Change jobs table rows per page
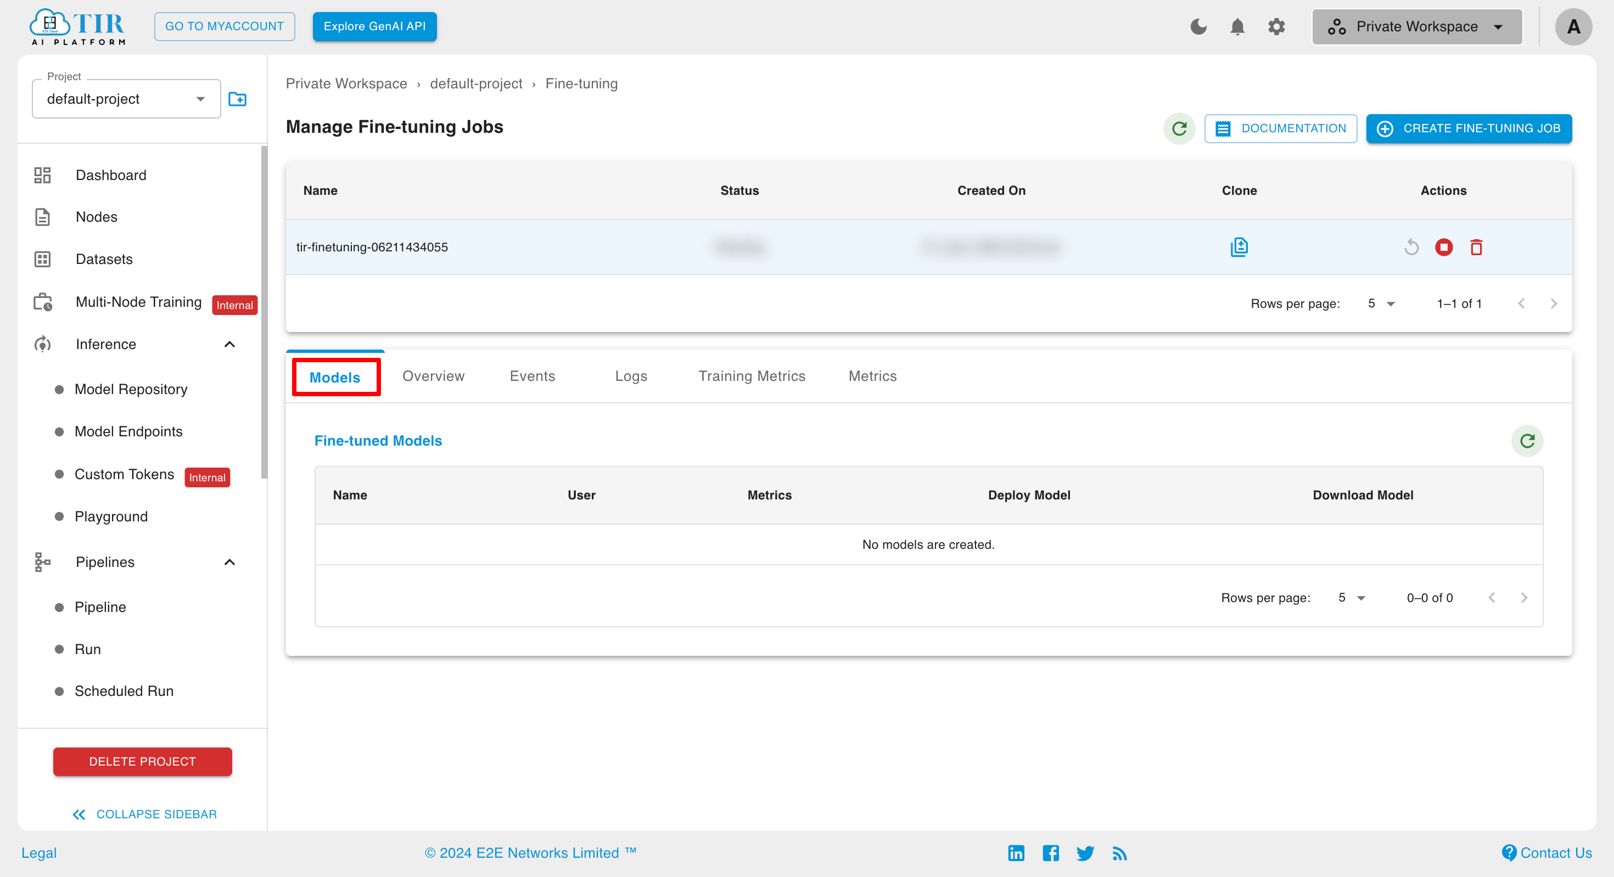 1381,304
